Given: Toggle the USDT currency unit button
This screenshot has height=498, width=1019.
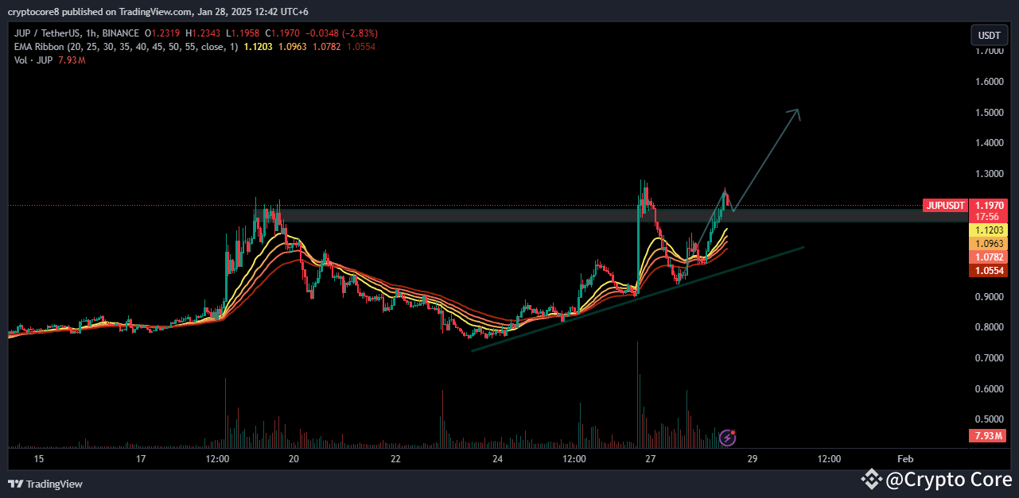Looking at the screenshot, I should tap(989, 35).
